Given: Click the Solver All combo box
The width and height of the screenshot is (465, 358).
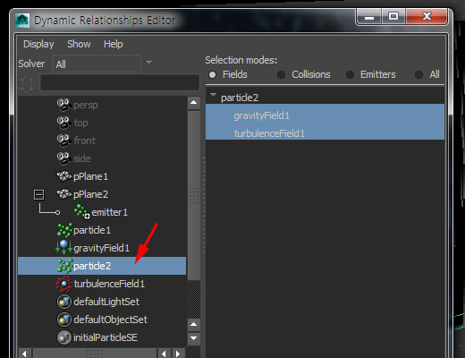Looking at the screenshot, I should pos(97,64).
